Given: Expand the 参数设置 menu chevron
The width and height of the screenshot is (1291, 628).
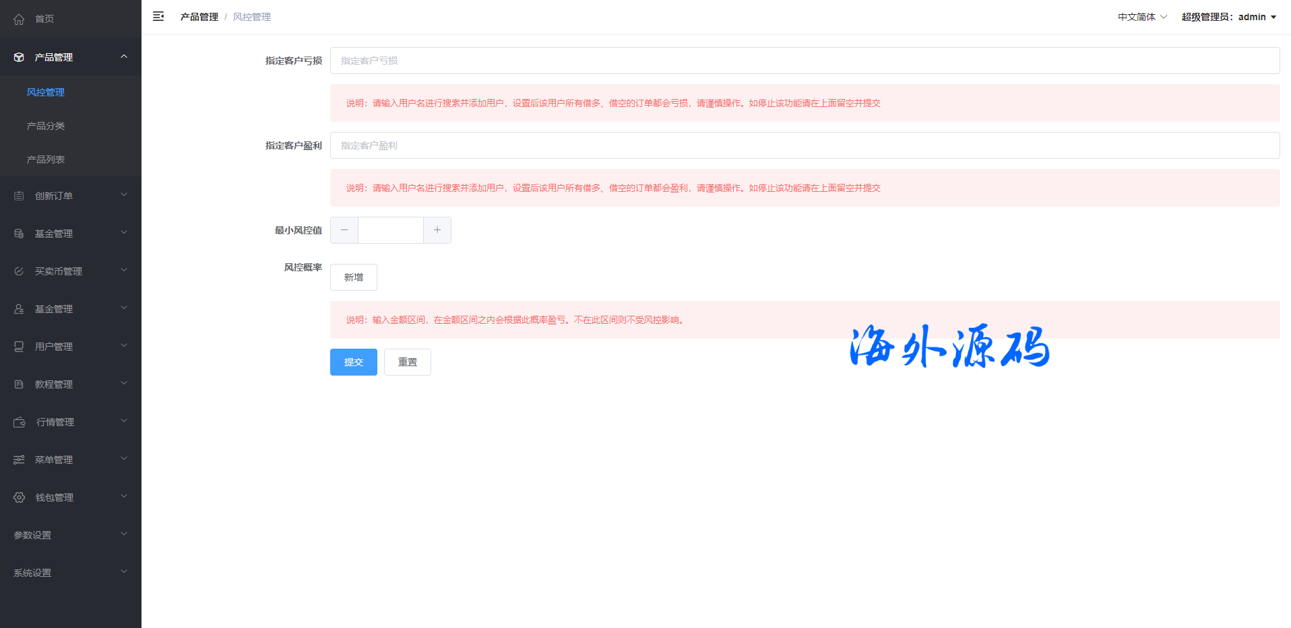Looking at the screenshot, I should coord(124,534).
